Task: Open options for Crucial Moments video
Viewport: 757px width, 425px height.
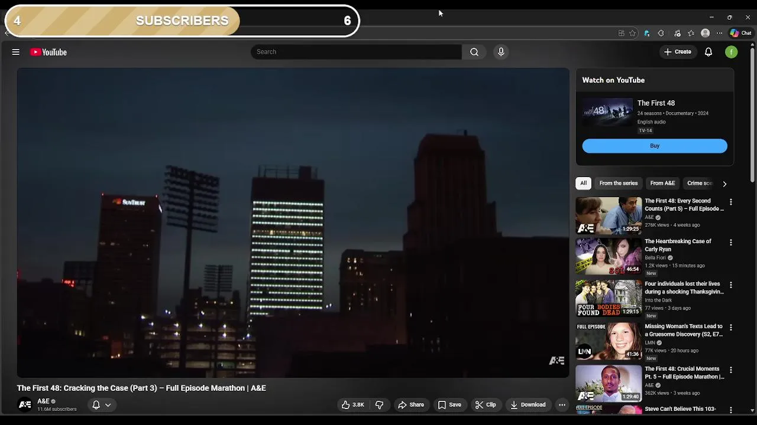Action: (731, 370)
